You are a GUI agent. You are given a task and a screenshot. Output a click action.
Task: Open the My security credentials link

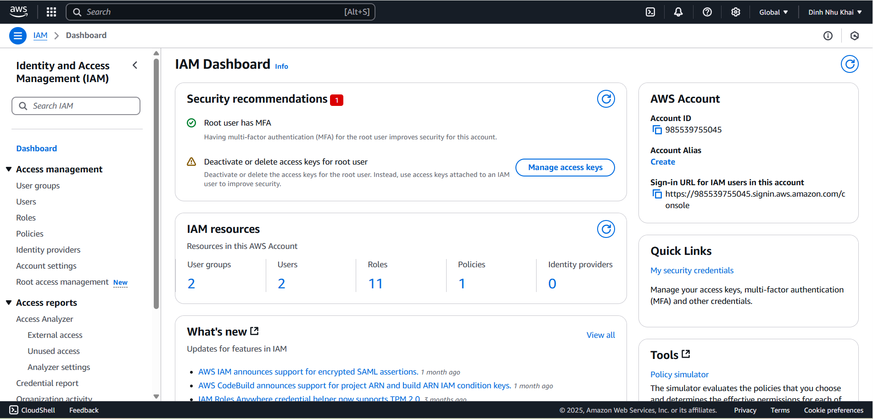click(692, 270)
